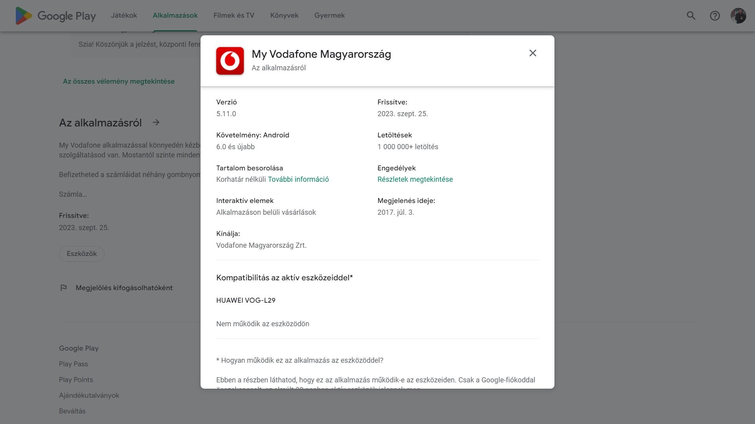Image resolution: width=755 pixels, height=424 pixels.
Task: Click the Google Play logo
Action: point(55,16)
